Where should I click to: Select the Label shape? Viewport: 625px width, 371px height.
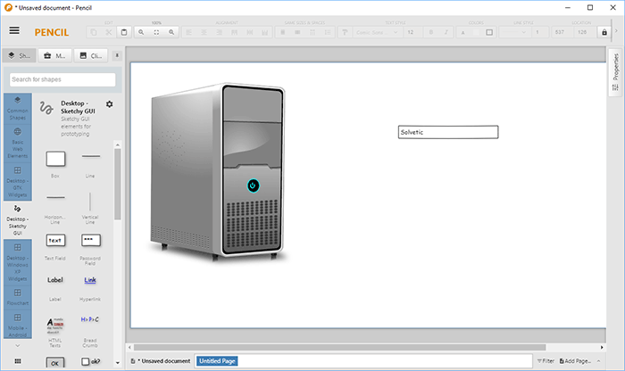point(55,287)
